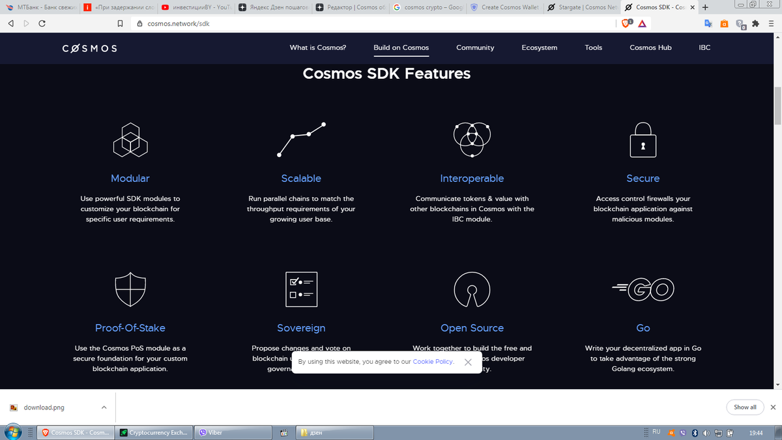Viewport: 782px width, 440px height.
Task: Open the Build on Cosmos menu
Action: click(401, 48)
